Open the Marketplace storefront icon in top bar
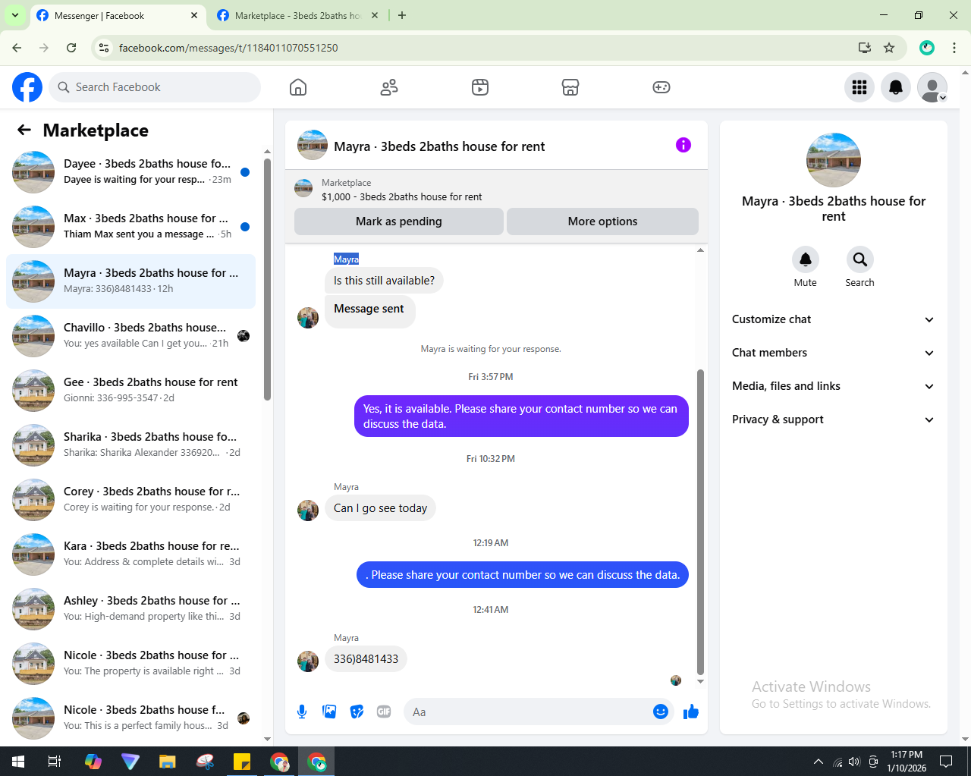971x776 pixels. (x=570, y=87)
